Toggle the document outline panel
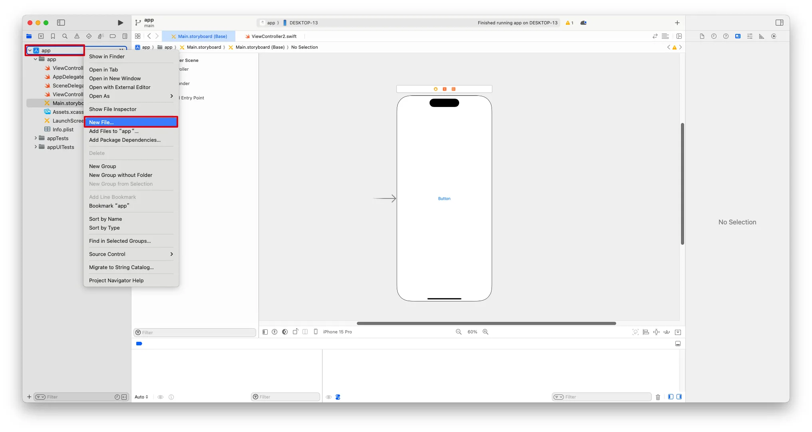 tap(265, 332)
